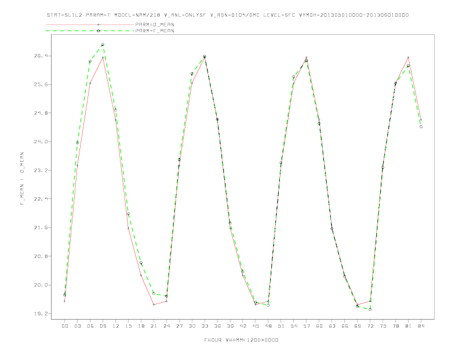This screenshot has height=355, width=459.
Task: Click the x-axis forecast hour label 00
Action: click(x=65, y=326)
